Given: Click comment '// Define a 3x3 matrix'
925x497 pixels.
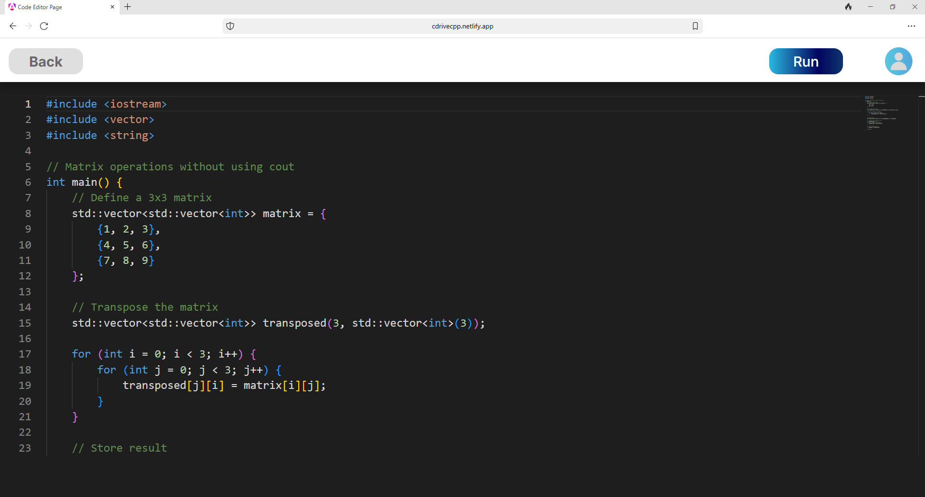Looking at the screenshot, I should (x=142, y=197).
